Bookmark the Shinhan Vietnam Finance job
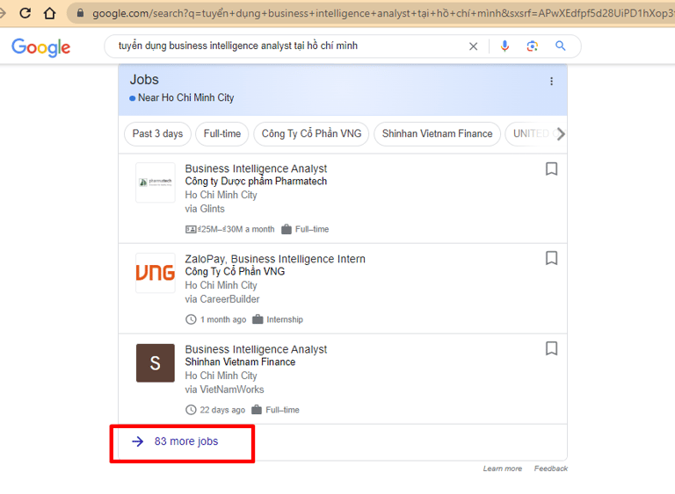The image size is (675, 494). pyautogui.click(x=551, y=348)
